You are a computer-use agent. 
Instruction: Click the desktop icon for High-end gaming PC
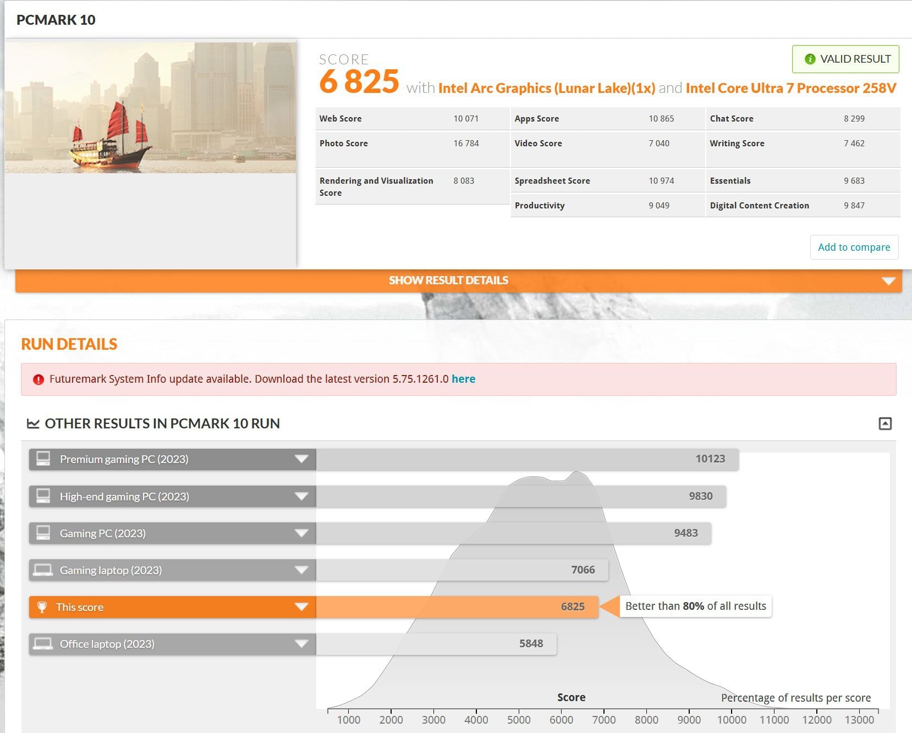[43, 496]
